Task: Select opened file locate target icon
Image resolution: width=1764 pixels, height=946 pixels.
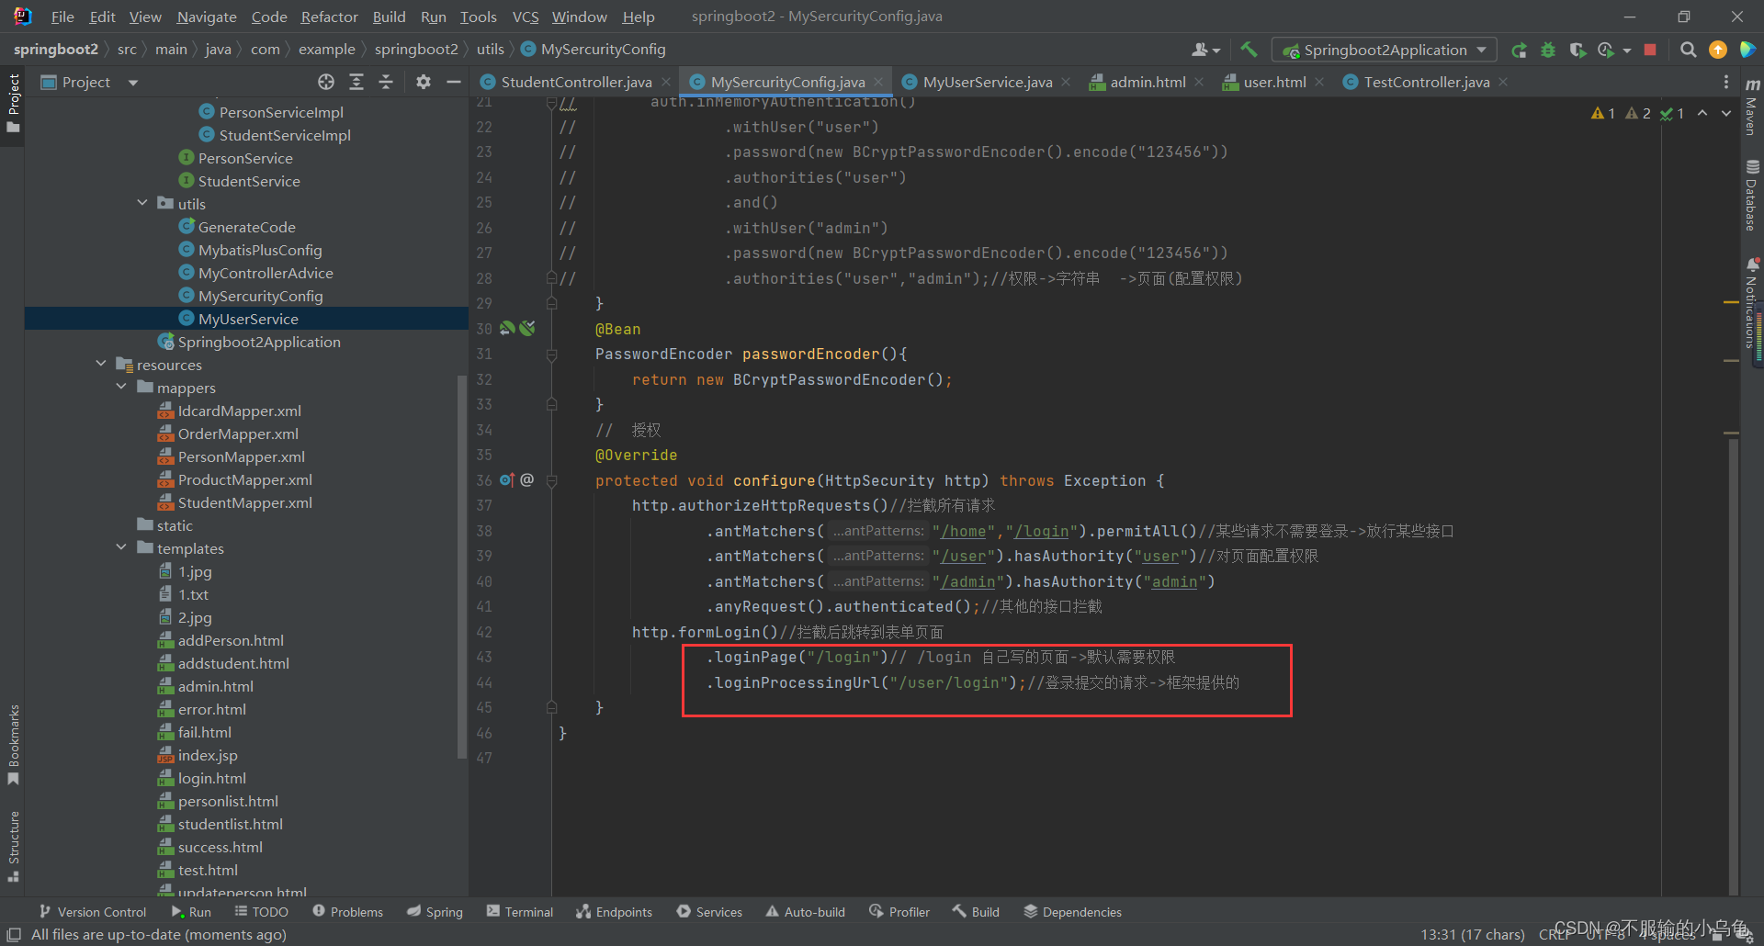Action: [326, 82]
